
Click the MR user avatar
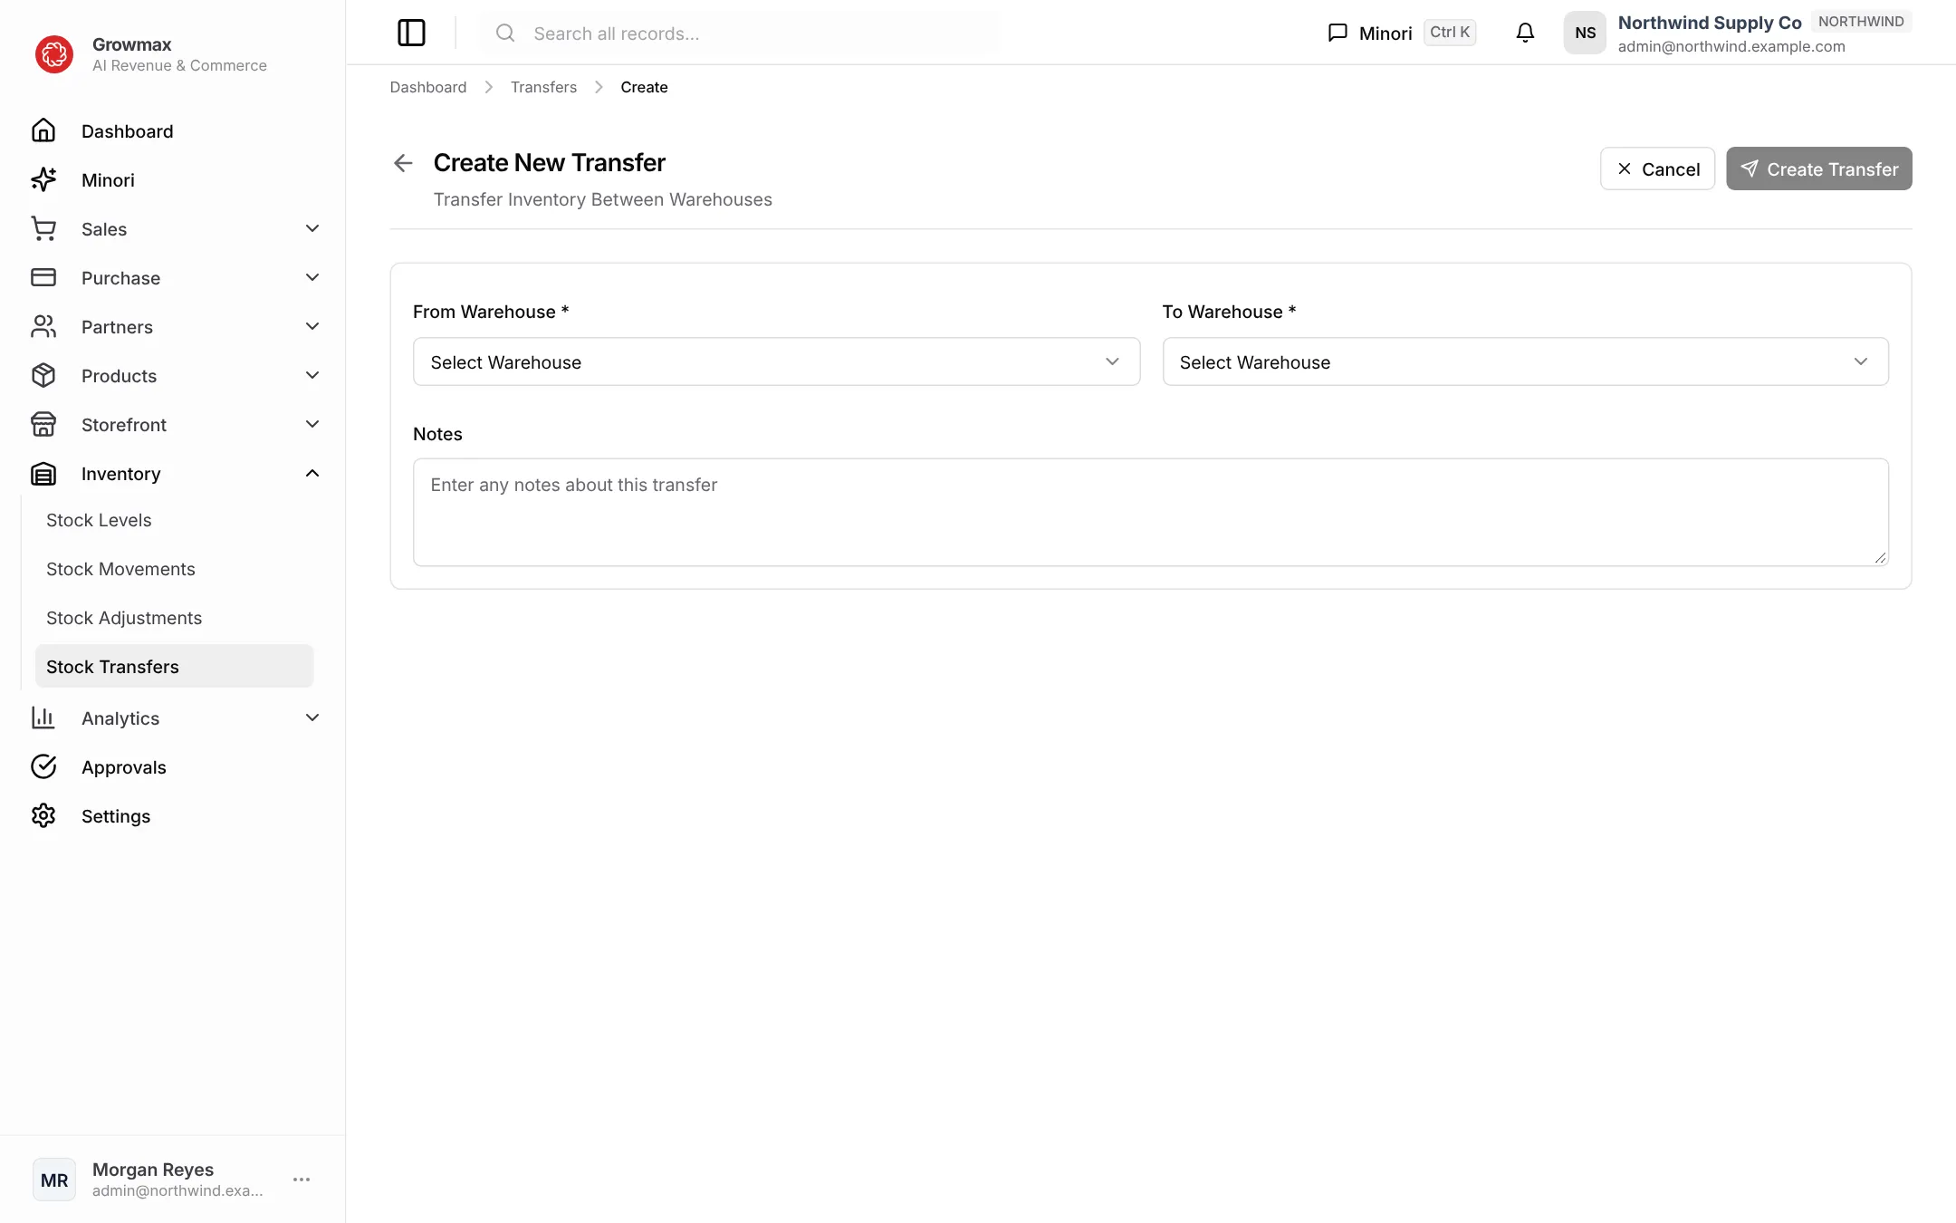pos(54,1180)
